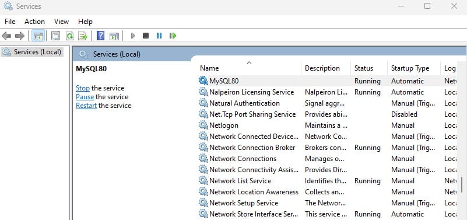467x220 pixels.
Task: Click Restart the service link
Action: pyautogui.click(x=86, y=106)
